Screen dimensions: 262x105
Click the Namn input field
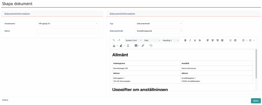click(x=68, y=31)
